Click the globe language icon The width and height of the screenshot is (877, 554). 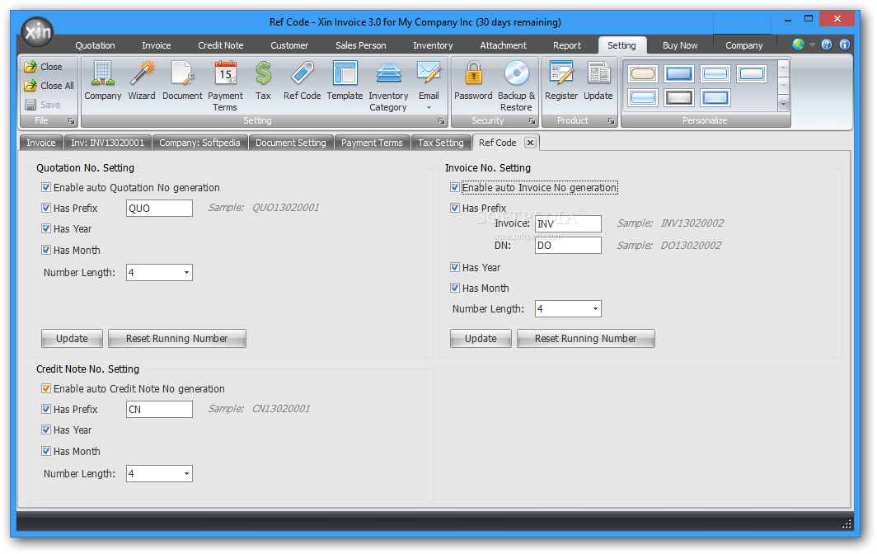click(798, 45)
